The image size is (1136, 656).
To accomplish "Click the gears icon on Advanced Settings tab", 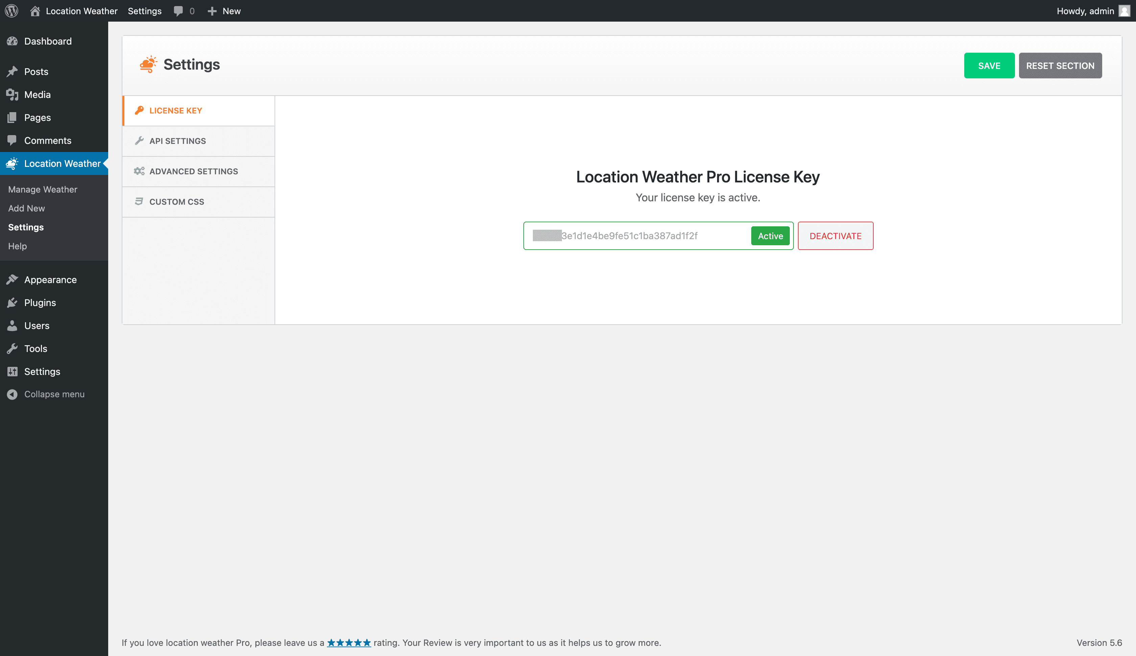I will (x=139, y=171).
